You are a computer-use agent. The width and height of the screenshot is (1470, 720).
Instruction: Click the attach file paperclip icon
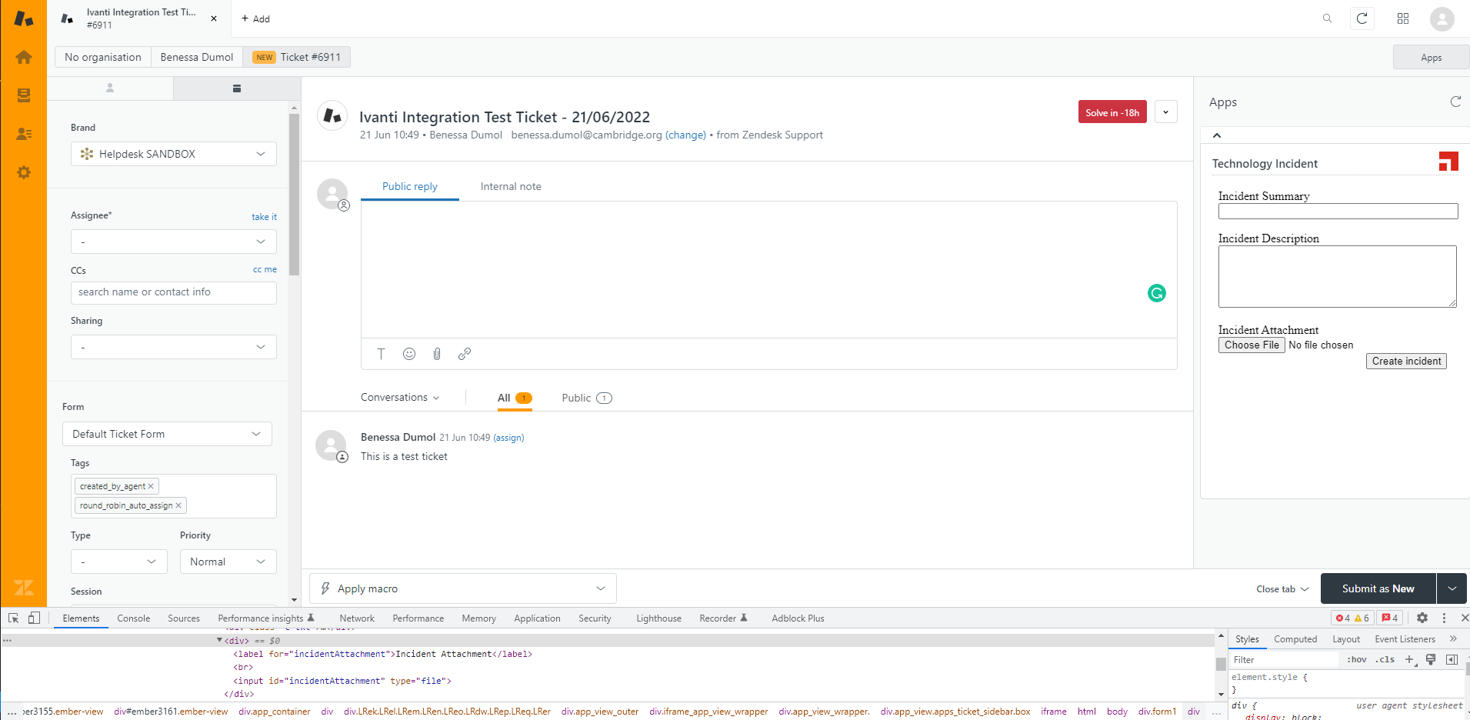point(437,354)
